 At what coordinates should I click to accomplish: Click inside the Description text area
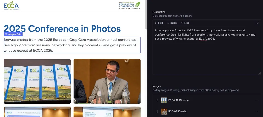point(207,50)
